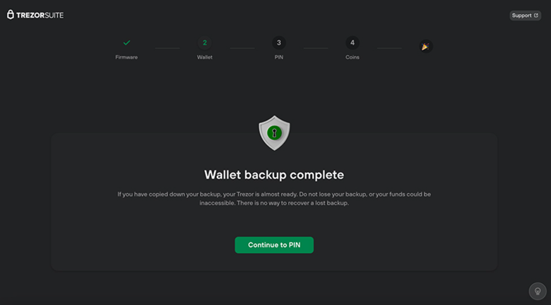Select the PIN step label
Viewport: 551px width, 305px height.
(x=278, y=57)
